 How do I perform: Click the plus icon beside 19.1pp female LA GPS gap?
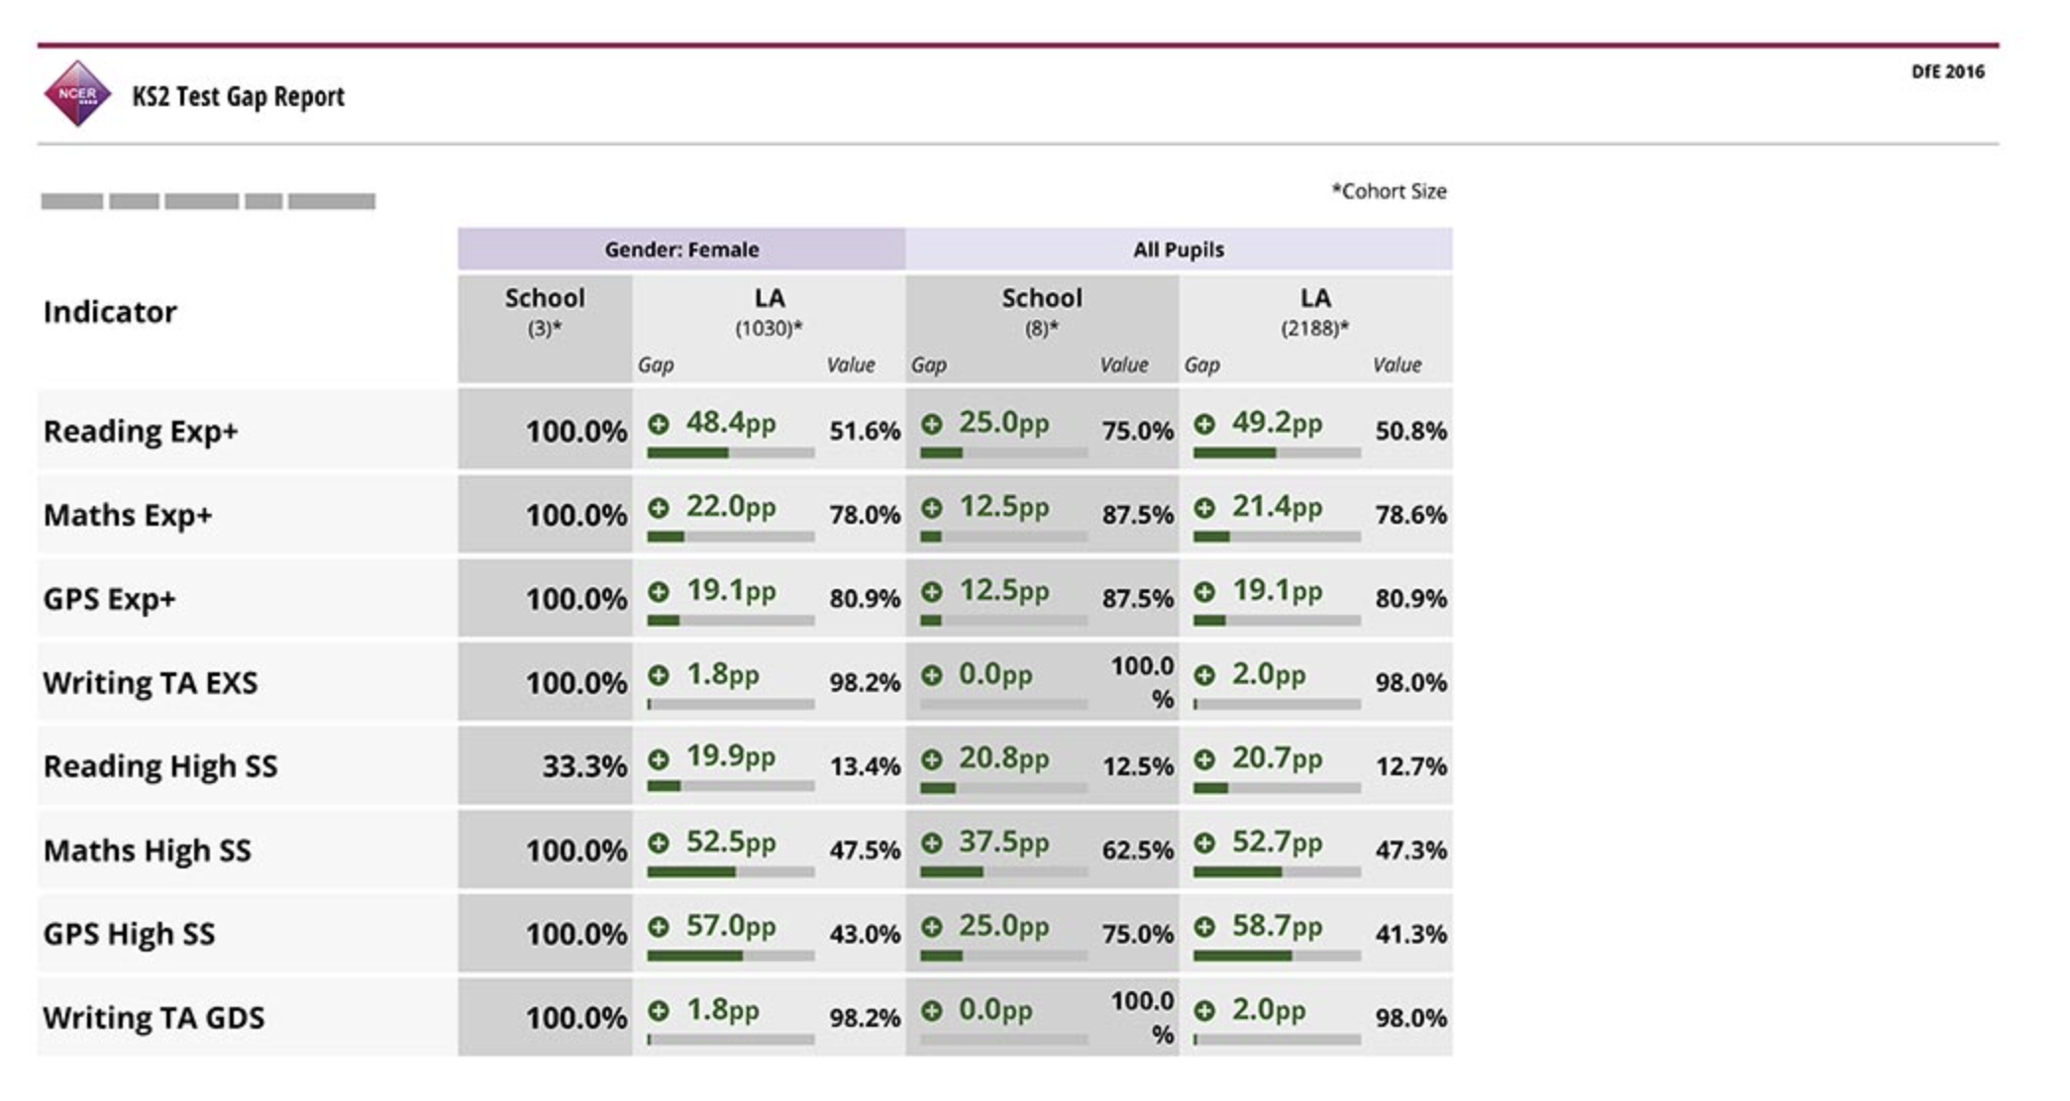pyautogui.click(x=659, y=592)
